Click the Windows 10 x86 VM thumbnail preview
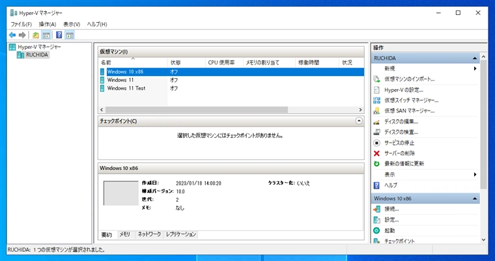 (x=121, y=193)
